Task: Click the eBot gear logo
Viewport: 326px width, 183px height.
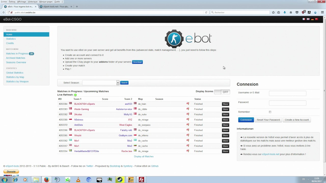Action: (174, 39)
